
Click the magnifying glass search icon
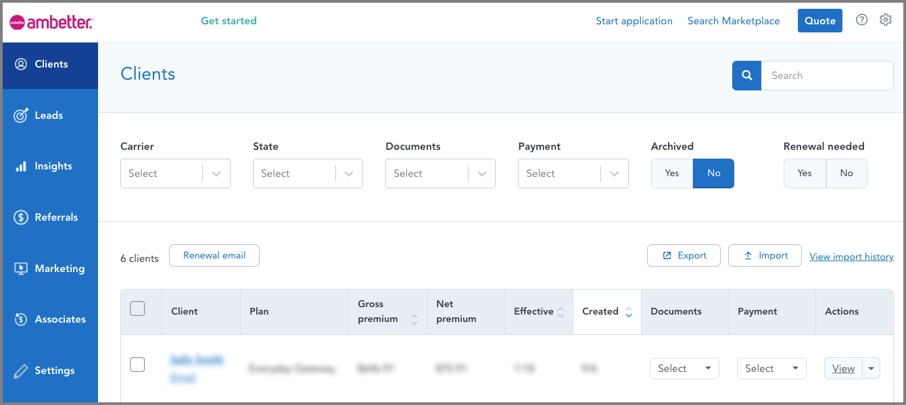point(747,76)
